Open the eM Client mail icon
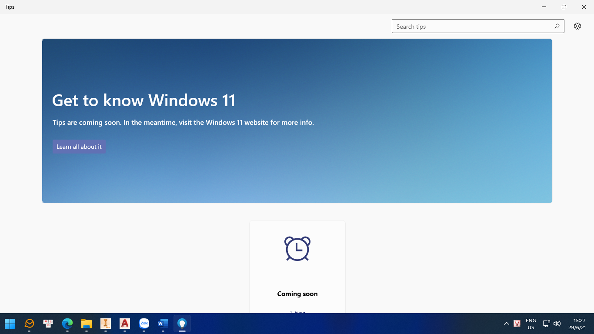 [x=29, y=324]
